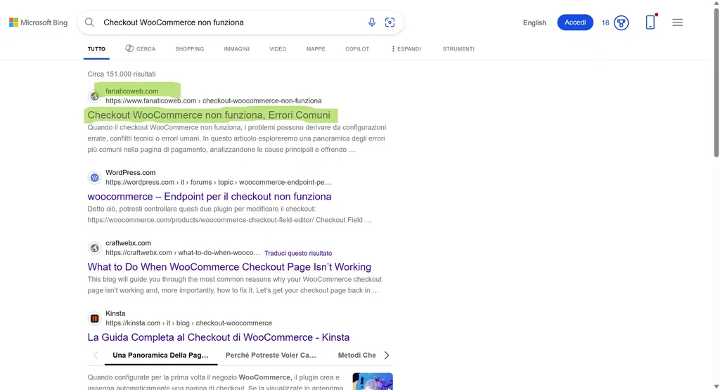
Task: Start voice search with microphone icon
Action: (372, 22)
